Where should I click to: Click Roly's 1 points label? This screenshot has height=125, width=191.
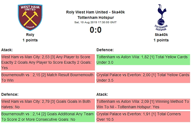point(30,40)
